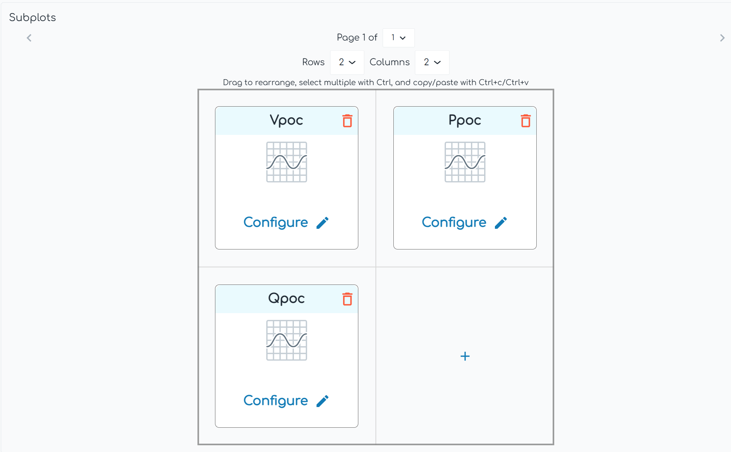
Task: Go to the previous subplot page
Action: (x=29, y=38)
